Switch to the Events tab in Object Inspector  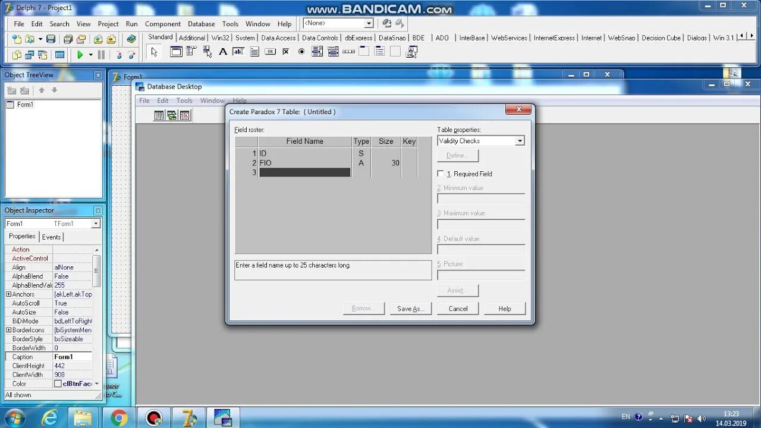tap(51, 237)
